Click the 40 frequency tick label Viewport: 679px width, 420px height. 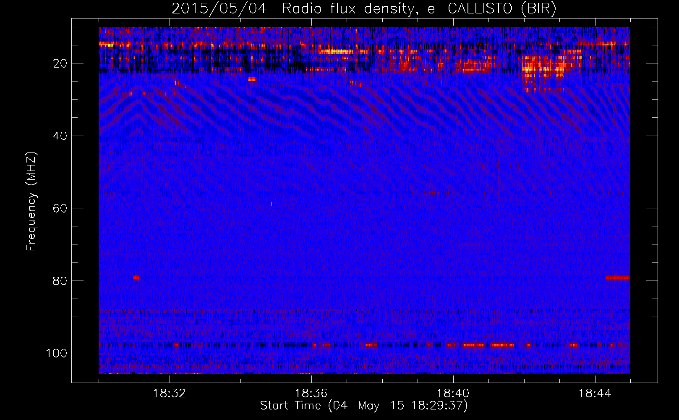tap(60, 136)
